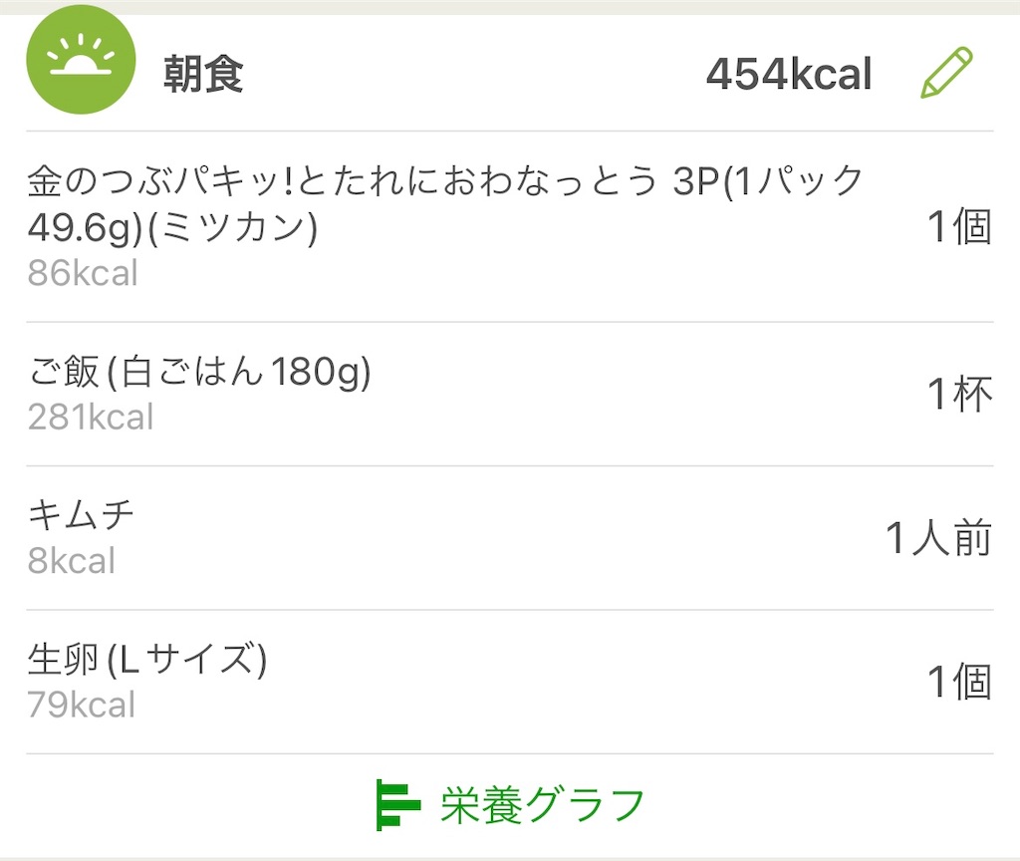The height and width of the screenshot is (861, 1020).
Task: Click the sunrise breakfast icon
Action: tap(81, 59)
